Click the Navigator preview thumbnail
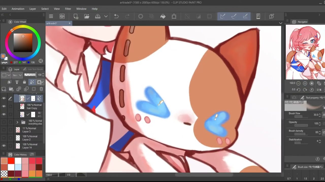 pos(305,52)
